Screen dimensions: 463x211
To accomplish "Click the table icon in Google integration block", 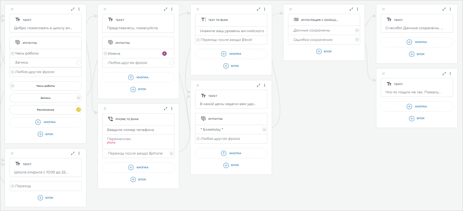I will coord(296,20).
